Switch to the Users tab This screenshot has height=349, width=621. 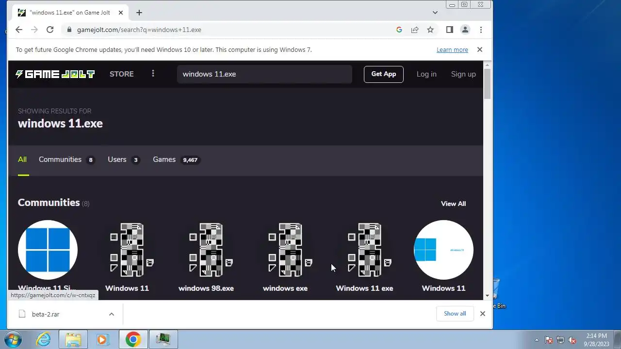point(124,159)
